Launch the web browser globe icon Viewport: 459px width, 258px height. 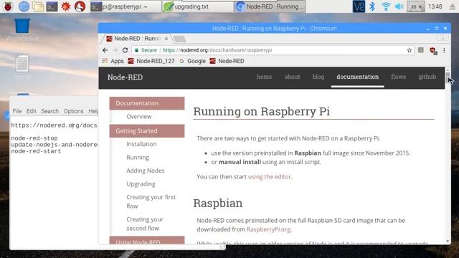tap(24, 6)
